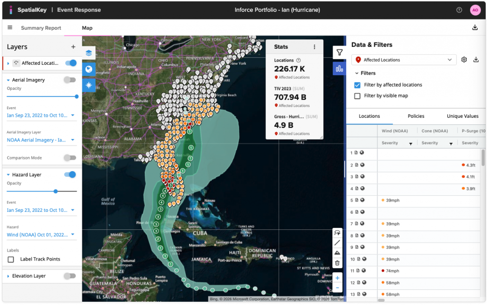Open the bar chart stats panel button
Screen dimensions: 488x305
point(339,69)
